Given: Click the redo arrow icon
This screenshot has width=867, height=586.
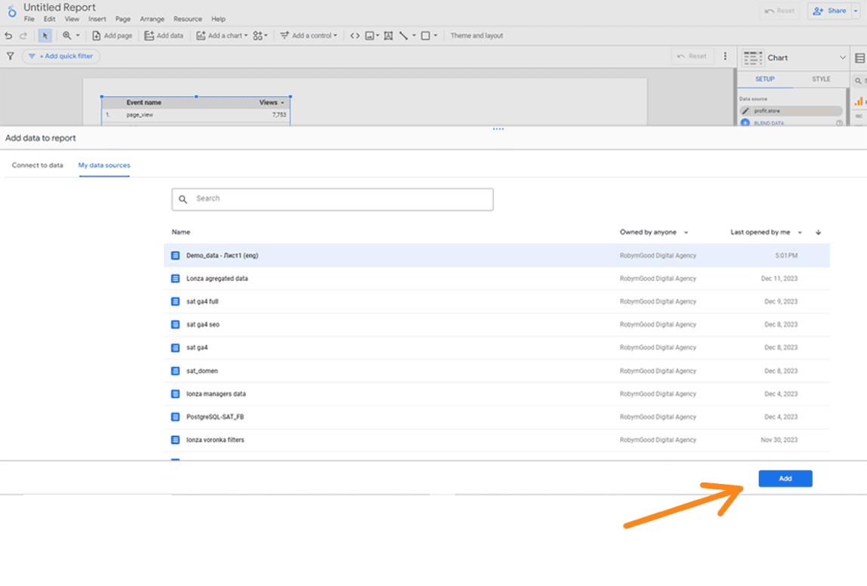Looking at the screenshot, I should point(23,36).
